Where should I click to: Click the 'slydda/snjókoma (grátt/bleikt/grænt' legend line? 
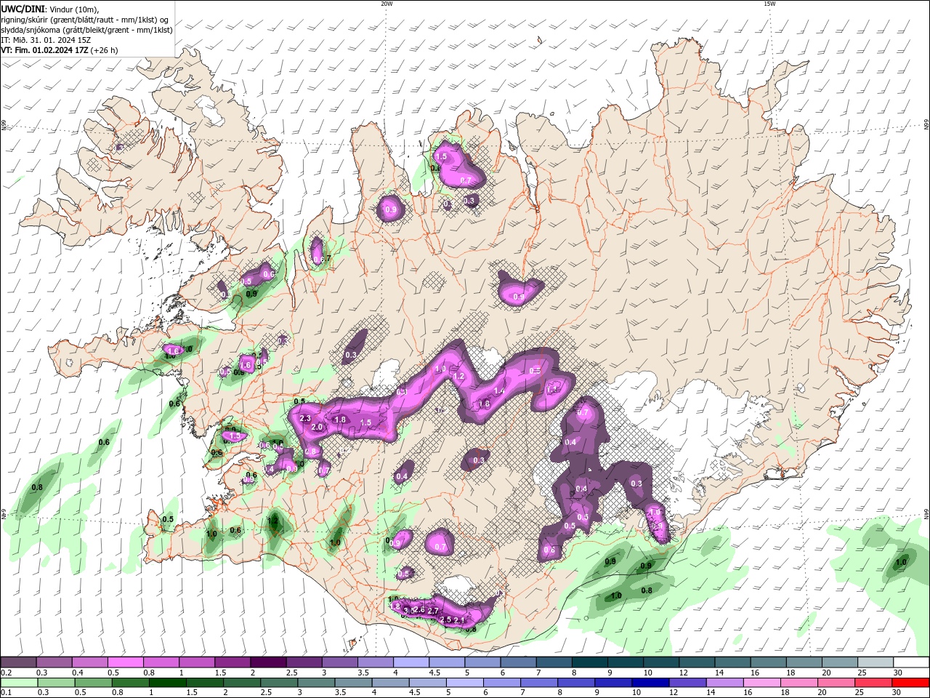coord(87,30)
